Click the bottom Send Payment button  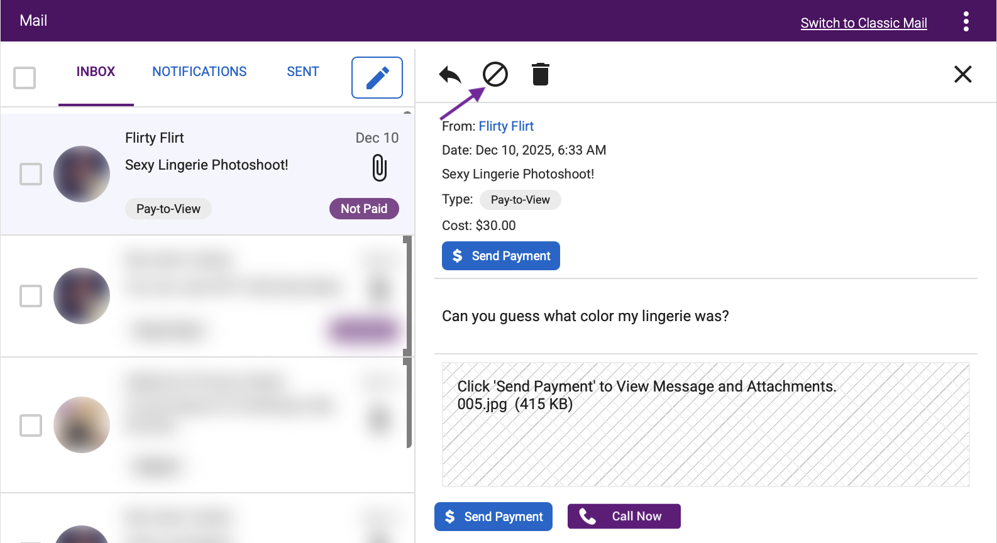pyautogui.click(x=493, y=517)
